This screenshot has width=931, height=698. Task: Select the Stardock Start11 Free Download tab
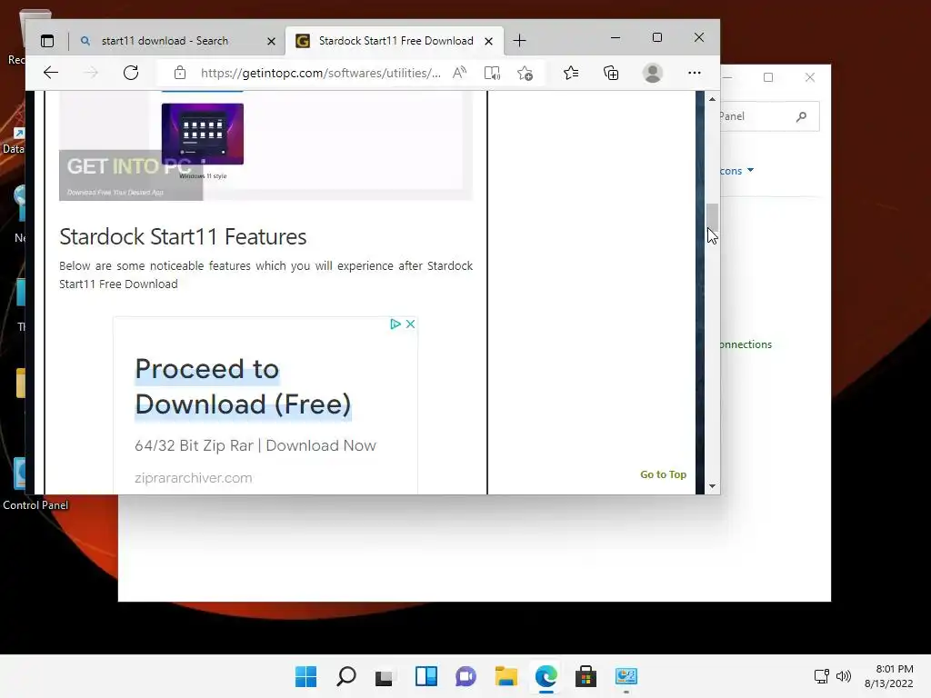(x=395, y=41)
